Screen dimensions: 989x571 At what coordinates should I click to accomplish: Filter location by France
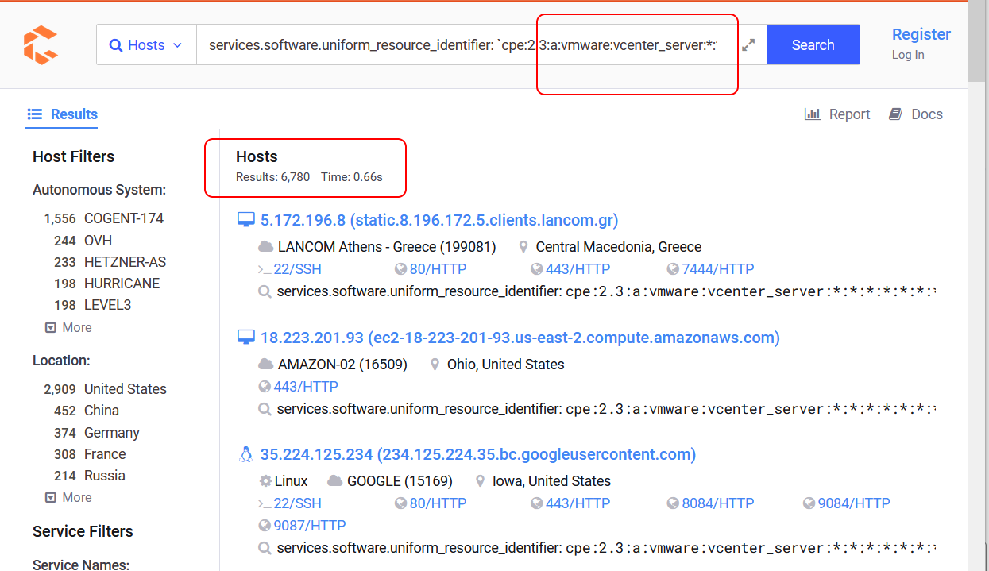[105, 454]
